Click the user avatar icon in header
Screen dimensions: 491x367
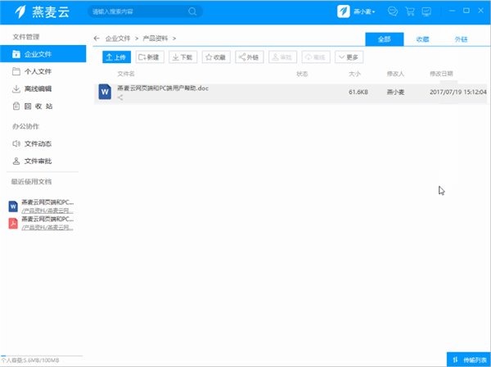343,12
